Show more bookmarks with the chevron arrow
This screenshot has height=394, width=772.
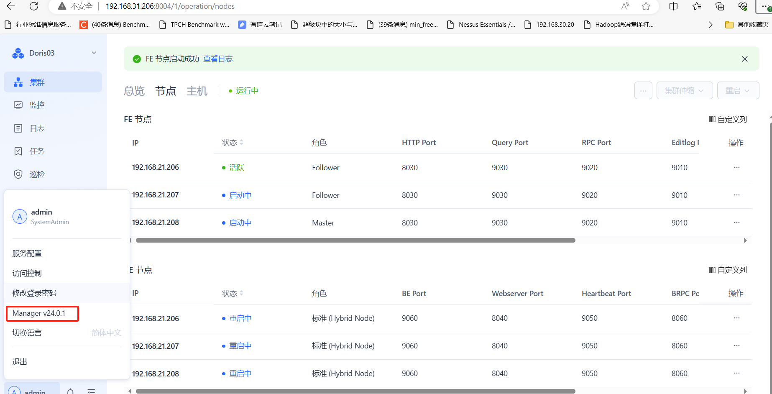click(711, 25)
